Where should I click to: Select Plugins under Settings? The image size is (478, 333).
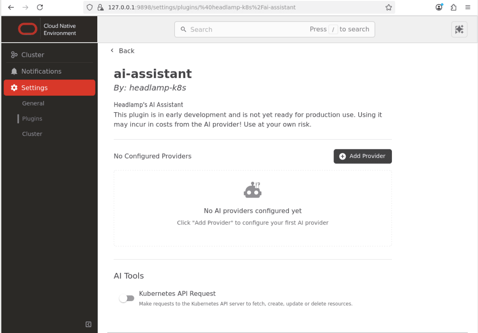(32, 118)
